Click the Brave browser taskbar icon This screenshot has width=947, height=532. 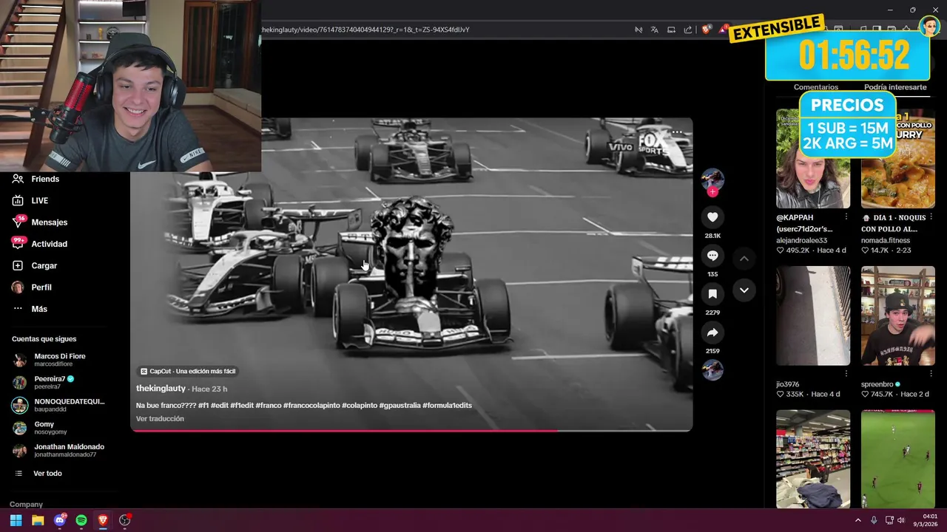pos(103,520)
